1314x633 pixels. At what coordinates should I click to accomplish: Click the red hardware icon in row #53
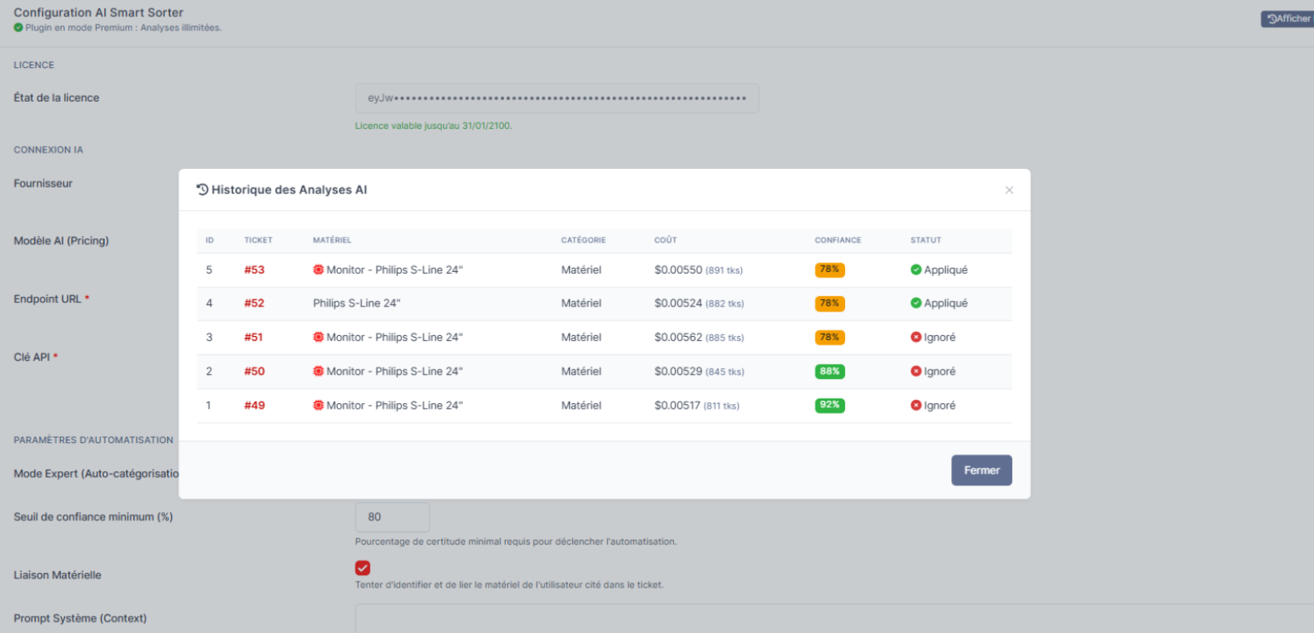[318, 270]
